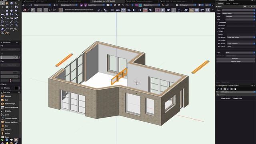Click the Sheet Title column header

(237, 98)
